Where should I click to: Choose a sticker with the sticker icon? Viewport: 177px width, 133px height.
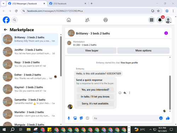81,118
